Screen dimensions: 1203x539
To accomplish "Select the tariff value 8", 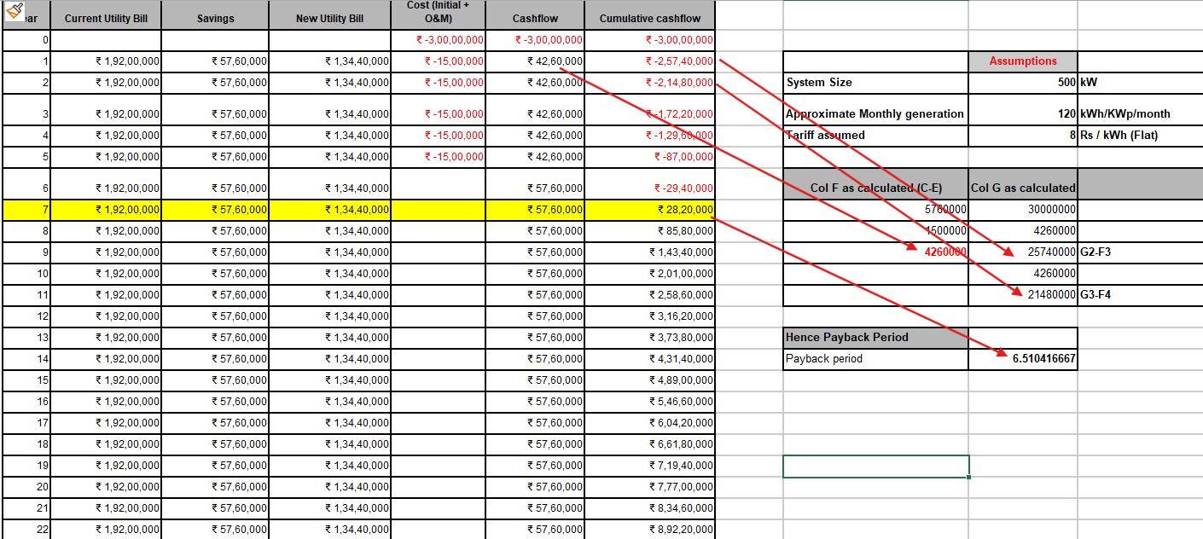I will (x=1023, y=136).
